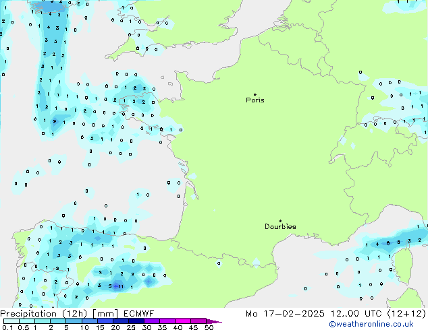Image resolution: width=428 pixels, height=330 pixels.
Task: Select the 15–20 mm legend swatch
Action: [105, 321]
